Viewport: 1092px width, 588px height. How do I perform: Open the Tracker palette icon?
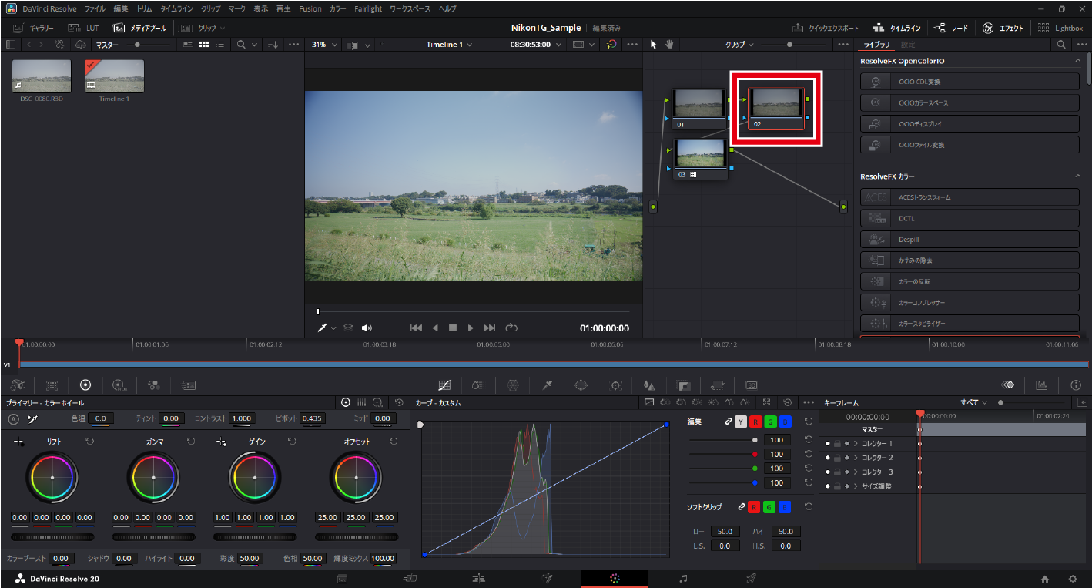coord(616,385)
